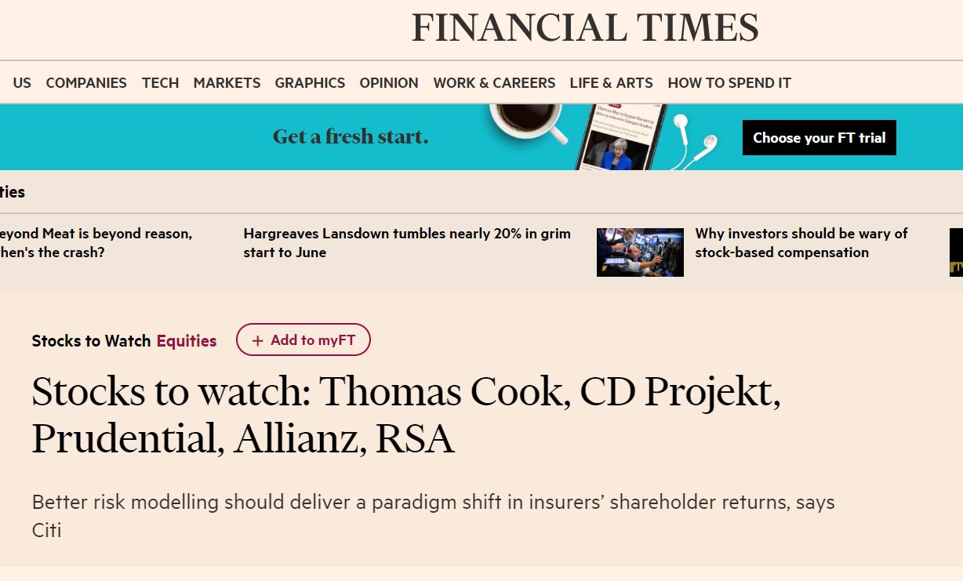This screenshot has height=581, width=963.
Task: Open the Beyond Meat article link
Action: [96, 243]
